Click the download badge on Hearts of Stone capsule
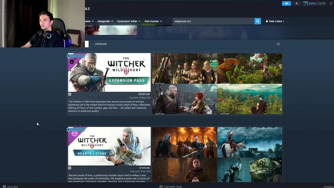334x188 pixels. [x=74, y=134]
